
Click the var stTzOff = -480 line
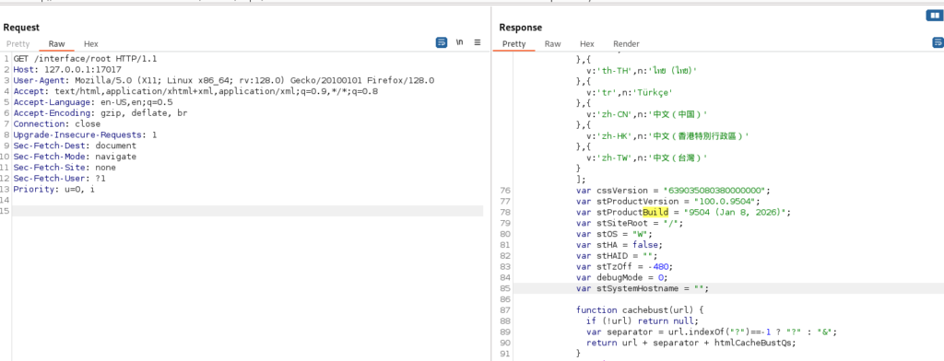(x=624, y=266)
